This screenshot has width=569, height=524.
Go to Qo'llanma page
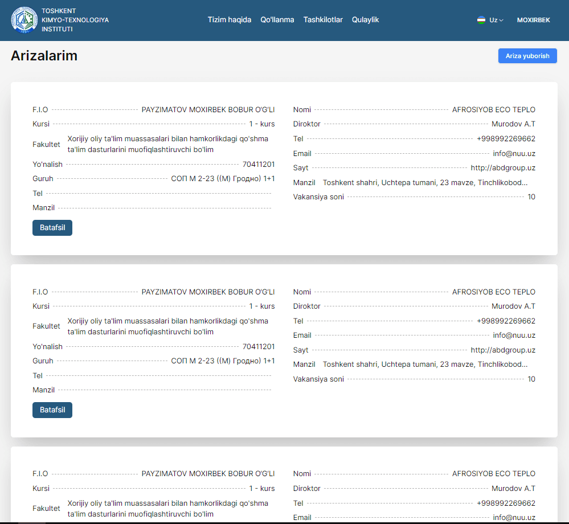point(277,20)
